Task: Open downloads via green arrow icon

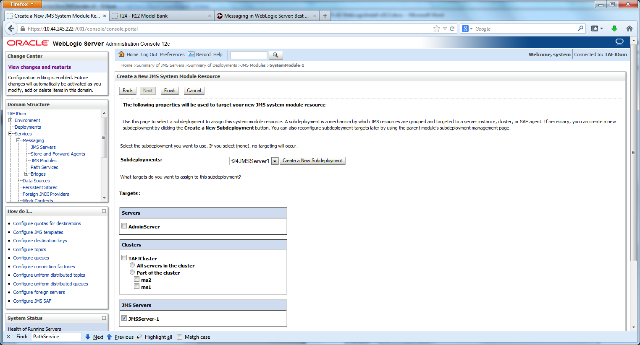Action: 614,29
